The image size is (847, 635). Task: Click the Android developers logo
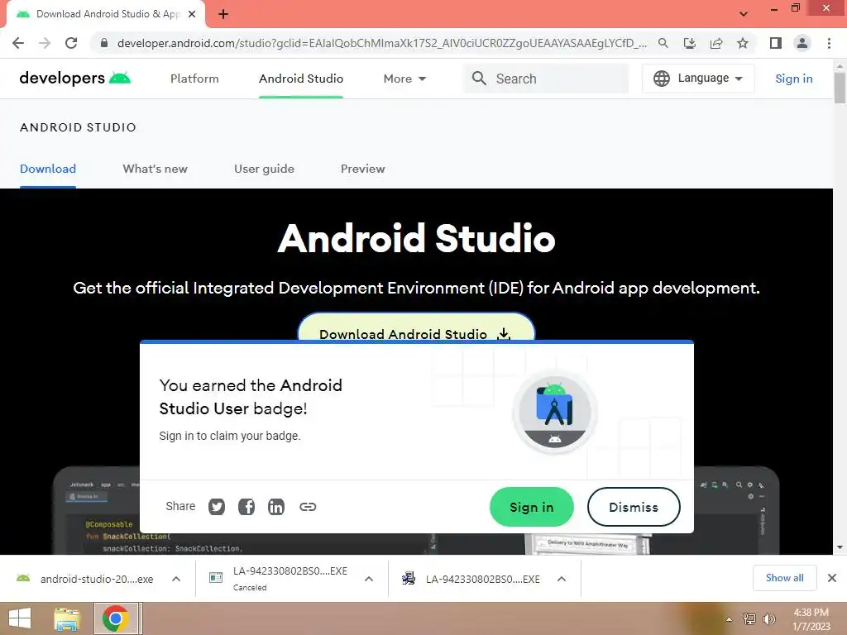pyautogui.click(x=75, y=79)
